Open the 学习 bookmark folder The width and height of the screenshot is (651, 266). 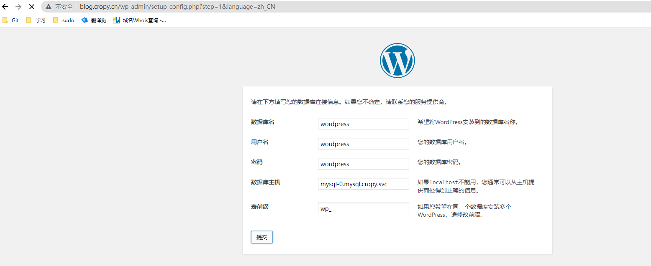click(x=36, y=20)
